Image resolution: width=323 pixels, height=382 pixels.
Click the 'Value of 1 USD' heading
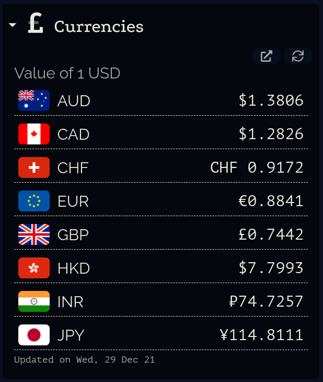pos(67,73)
